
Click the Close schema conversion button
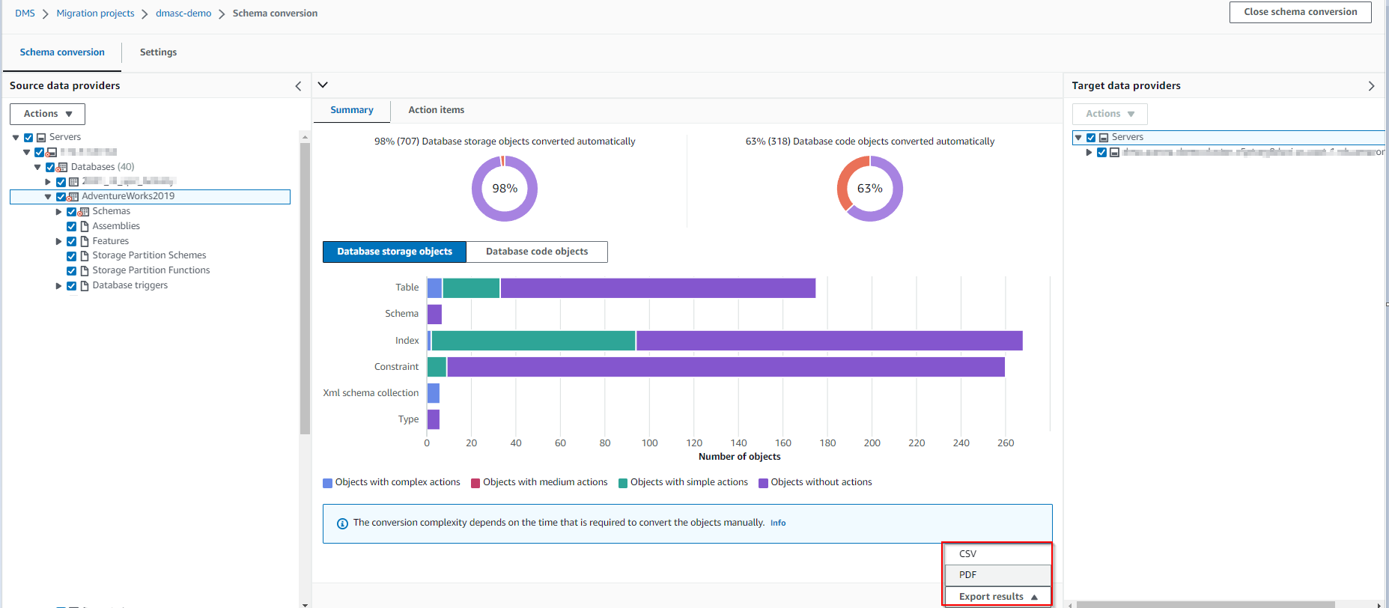[1300, 12]
